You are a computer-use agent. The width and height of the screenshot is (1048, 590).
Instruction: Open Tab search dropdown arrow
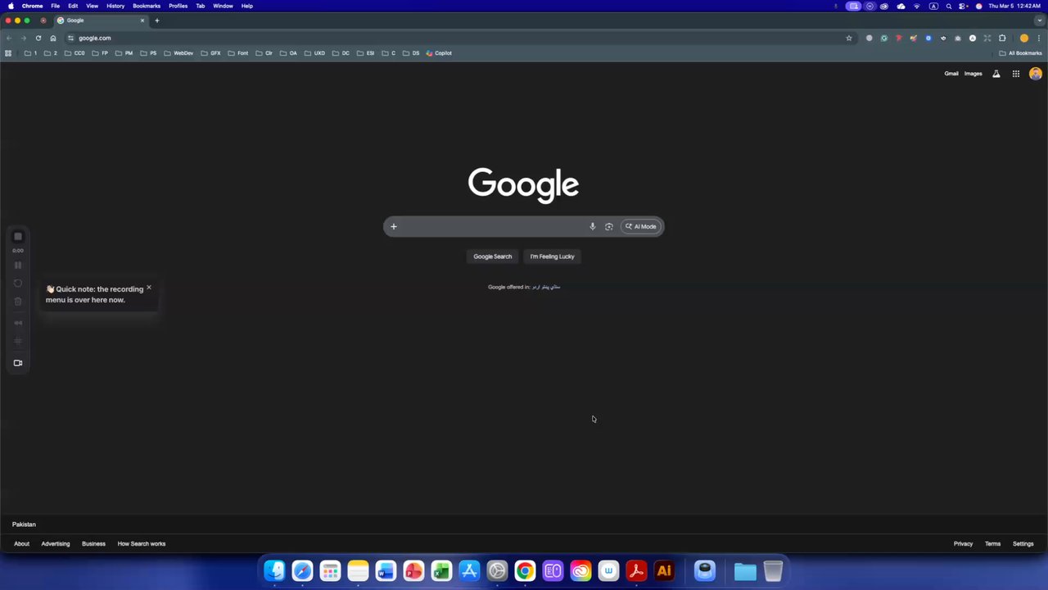pyautogui.click(x=1040, y=20)
